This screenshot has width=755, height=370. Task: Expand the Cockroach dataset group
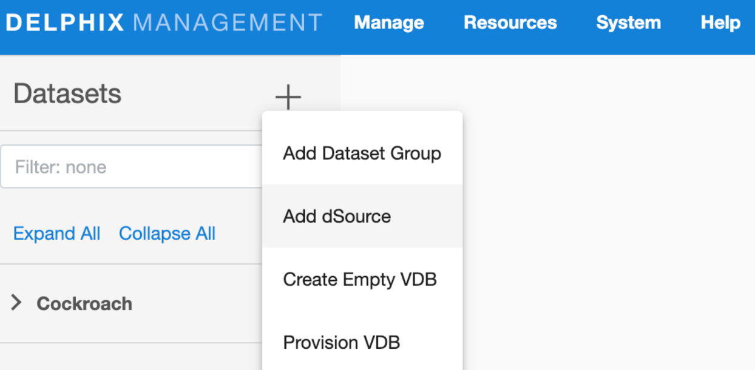[84, 303]
